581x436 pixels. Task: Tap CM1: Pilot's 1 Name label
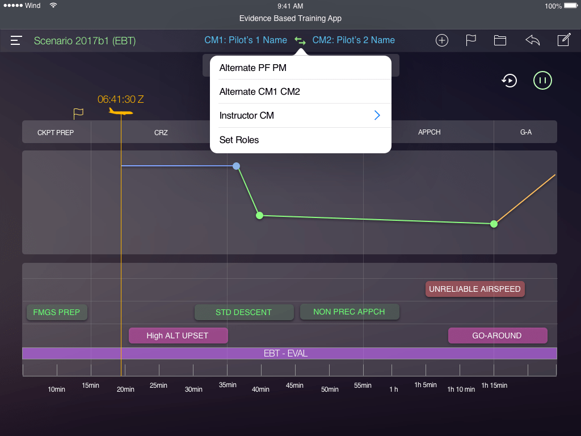point(246,40)
